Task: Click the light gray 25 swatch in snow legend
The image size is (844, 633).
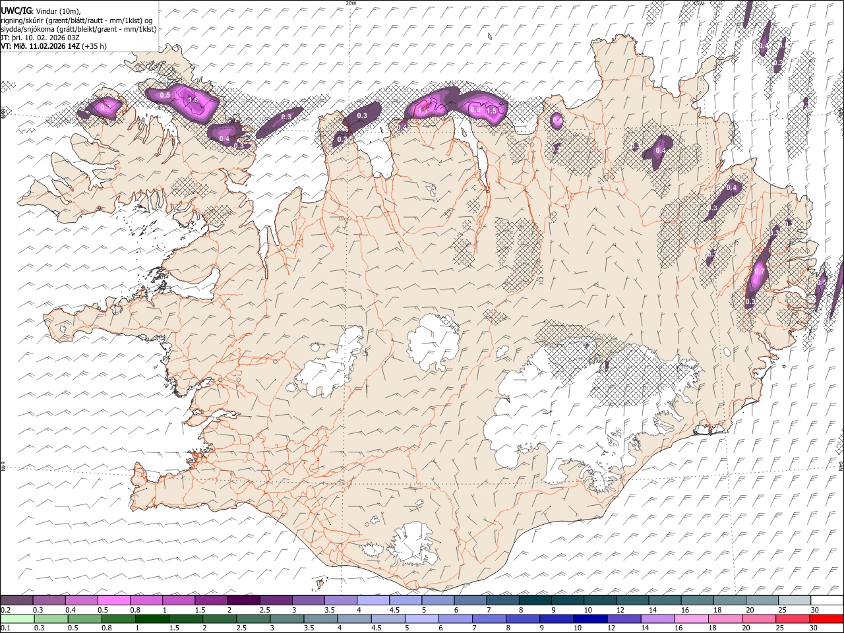Action: [x=794, y=600]
